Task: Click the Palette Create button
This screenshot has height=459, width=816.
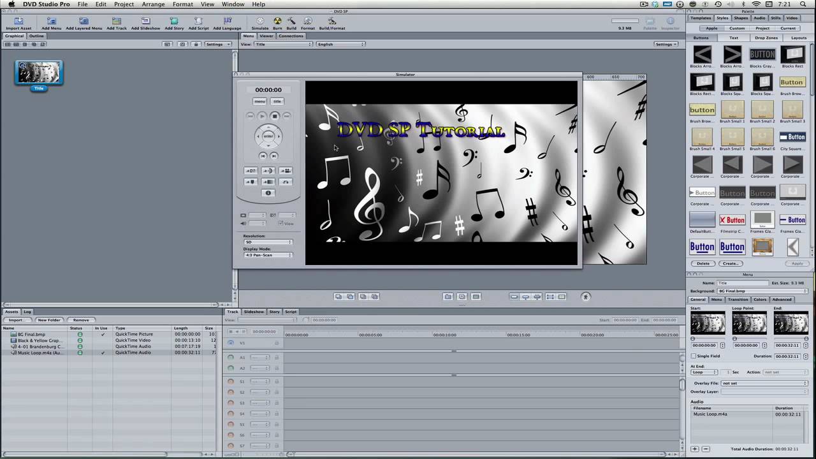Action: [731, 263]
